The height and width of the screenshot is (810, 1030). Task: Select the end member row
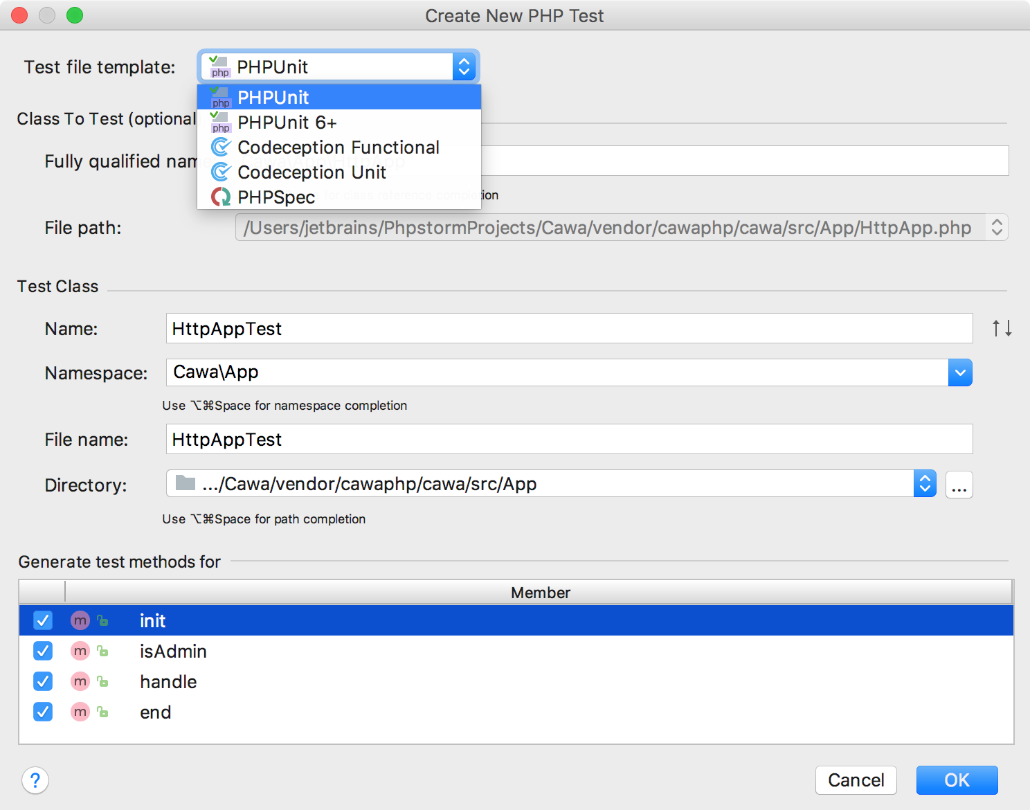(x=516, y=712)
